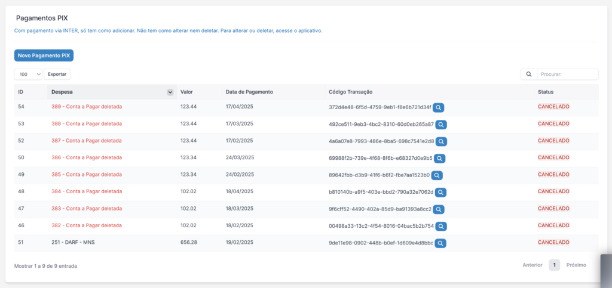Go to Anterior page

(532, 265)
